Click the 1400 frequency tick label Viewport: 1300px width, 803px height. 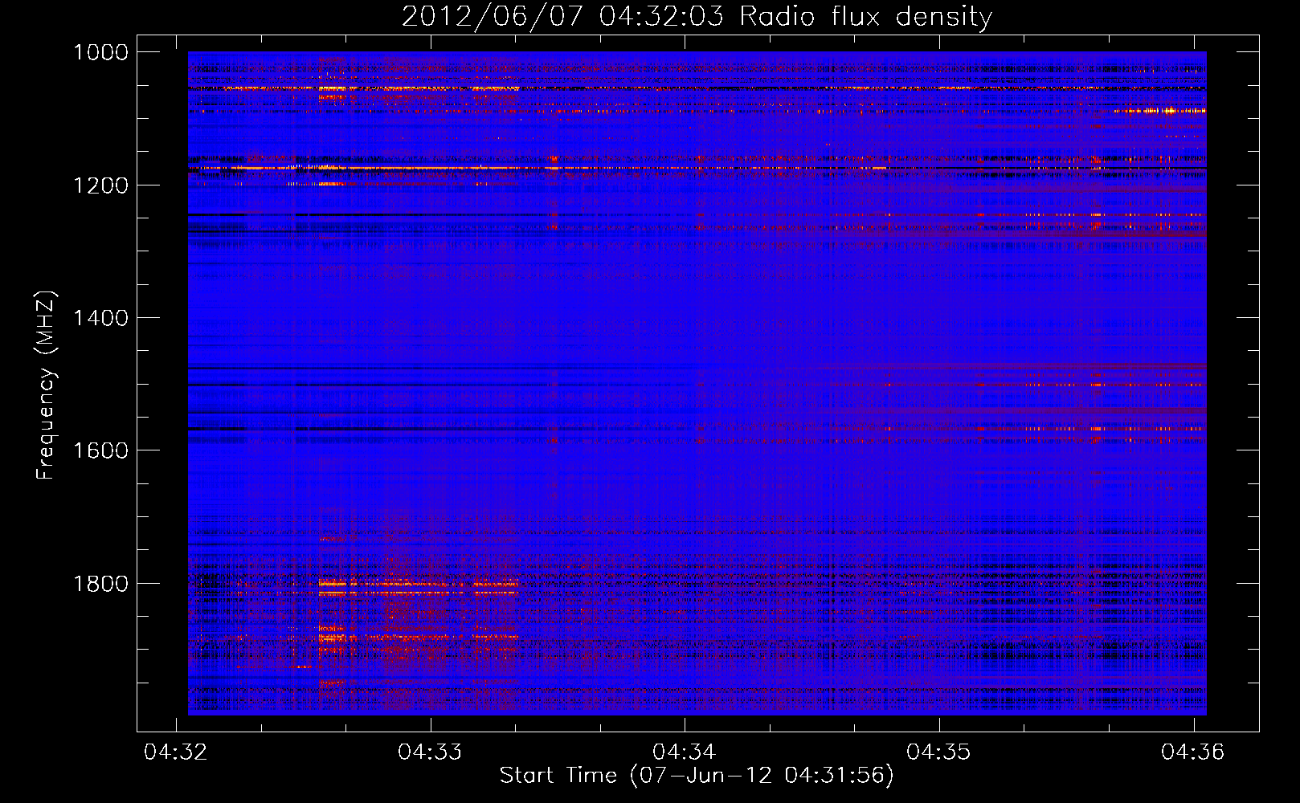(100, 318)
